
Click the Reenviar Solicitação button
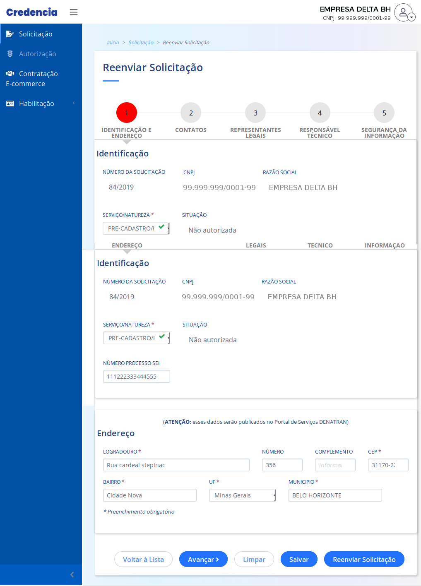(x=364, y=560)
